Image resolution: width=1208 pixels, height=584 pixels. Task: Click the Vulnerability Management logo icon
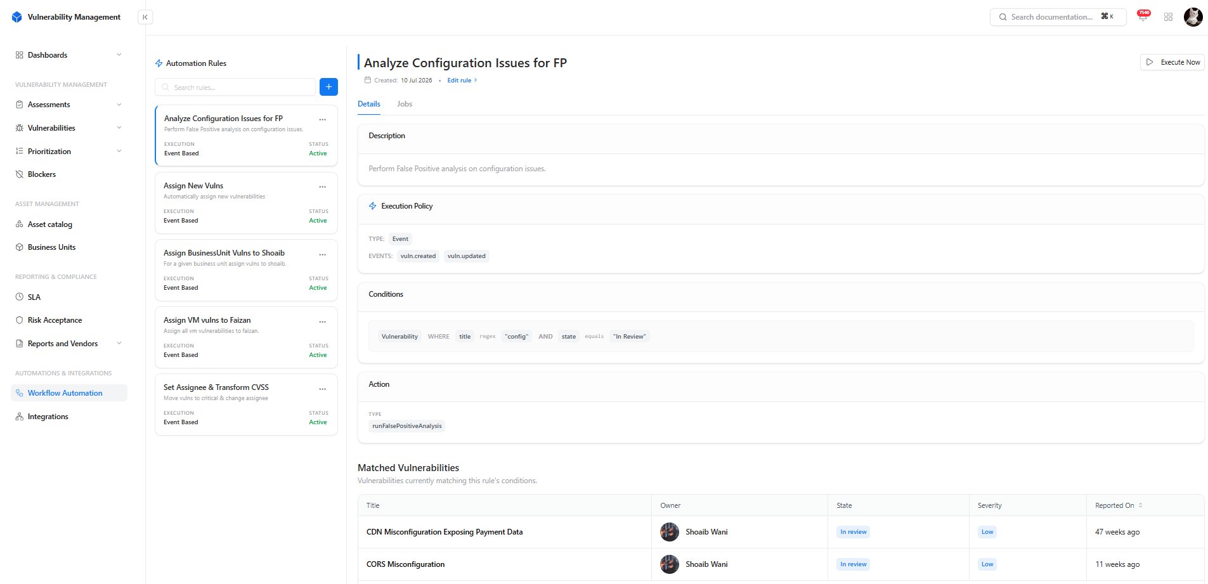[17, 17]
